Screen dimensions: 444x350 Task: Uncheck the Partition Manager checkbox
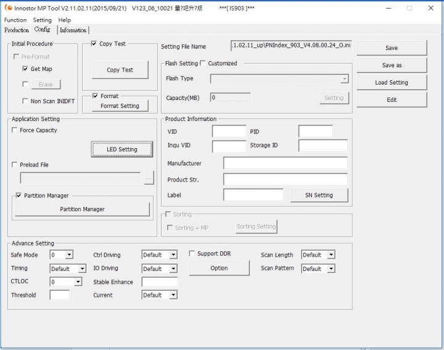(x=18, y=196)
